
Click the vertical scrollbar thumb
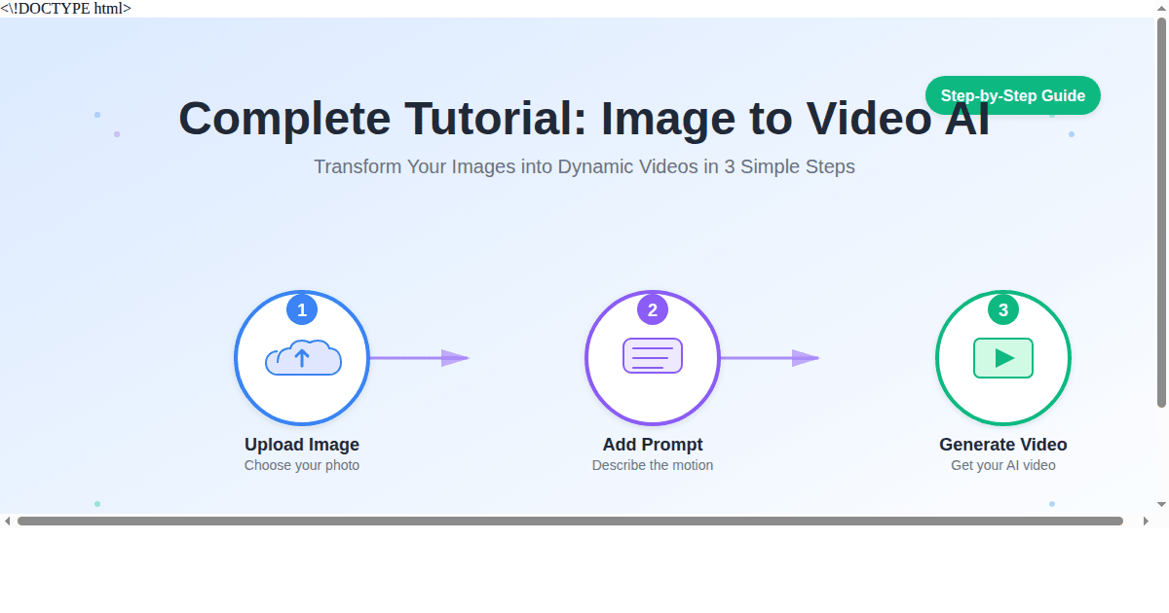[x=1161, y=212]
